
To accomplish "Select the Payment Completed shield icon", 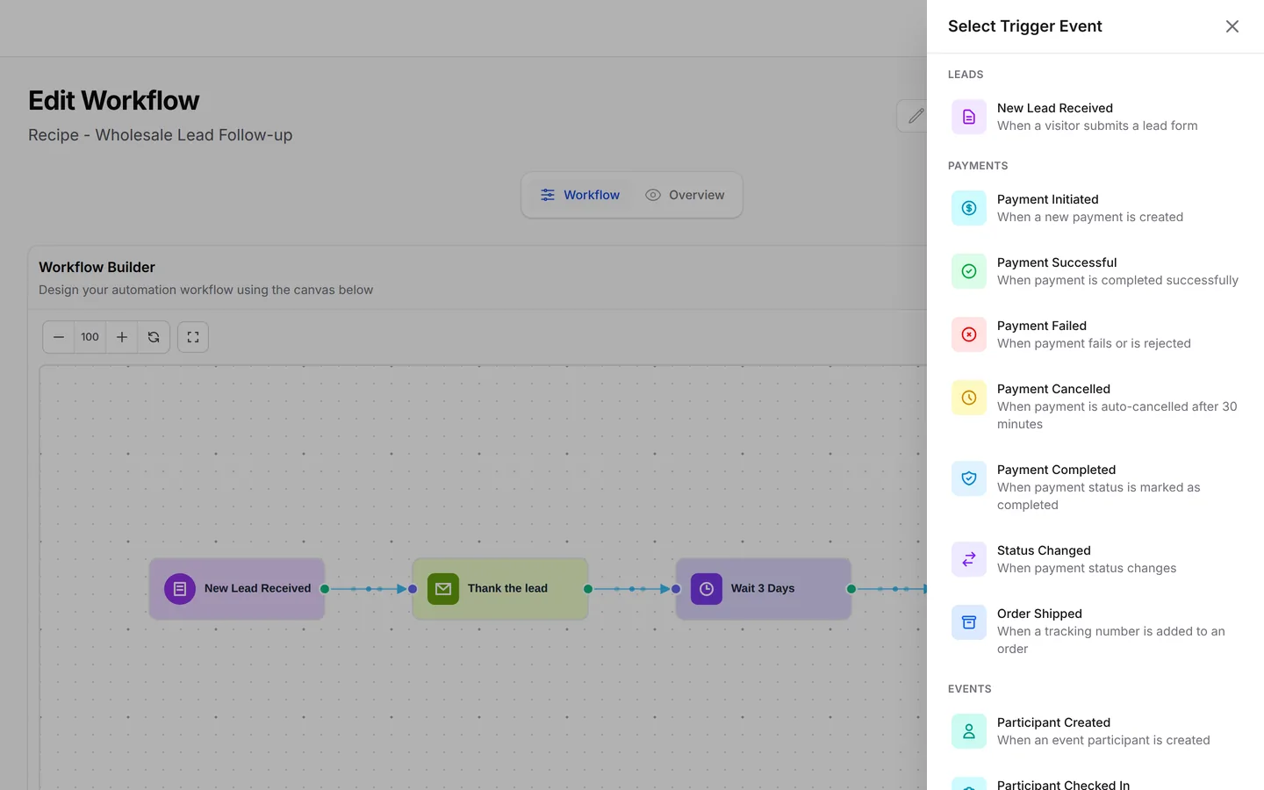I will [x=969, y=478].
